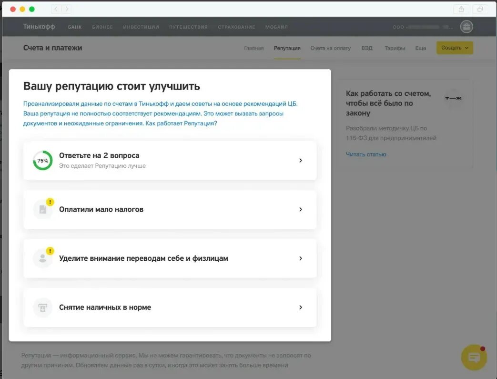Click 'Это сделает Репутацию лучше' subtitle
This screenshot has width=497, height=379.
click(102, 166)
